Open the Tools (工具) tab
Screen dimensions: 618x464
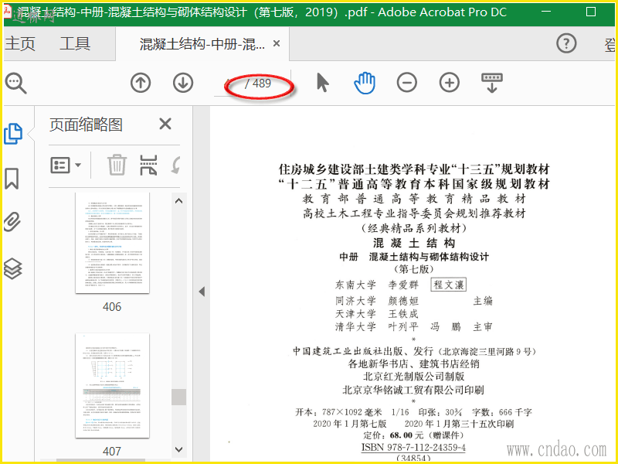coord(75,44)
